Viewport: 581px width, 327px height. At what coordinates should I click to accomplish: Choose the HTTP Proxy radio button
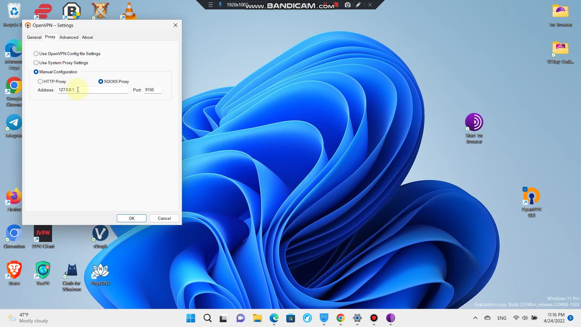40,81
